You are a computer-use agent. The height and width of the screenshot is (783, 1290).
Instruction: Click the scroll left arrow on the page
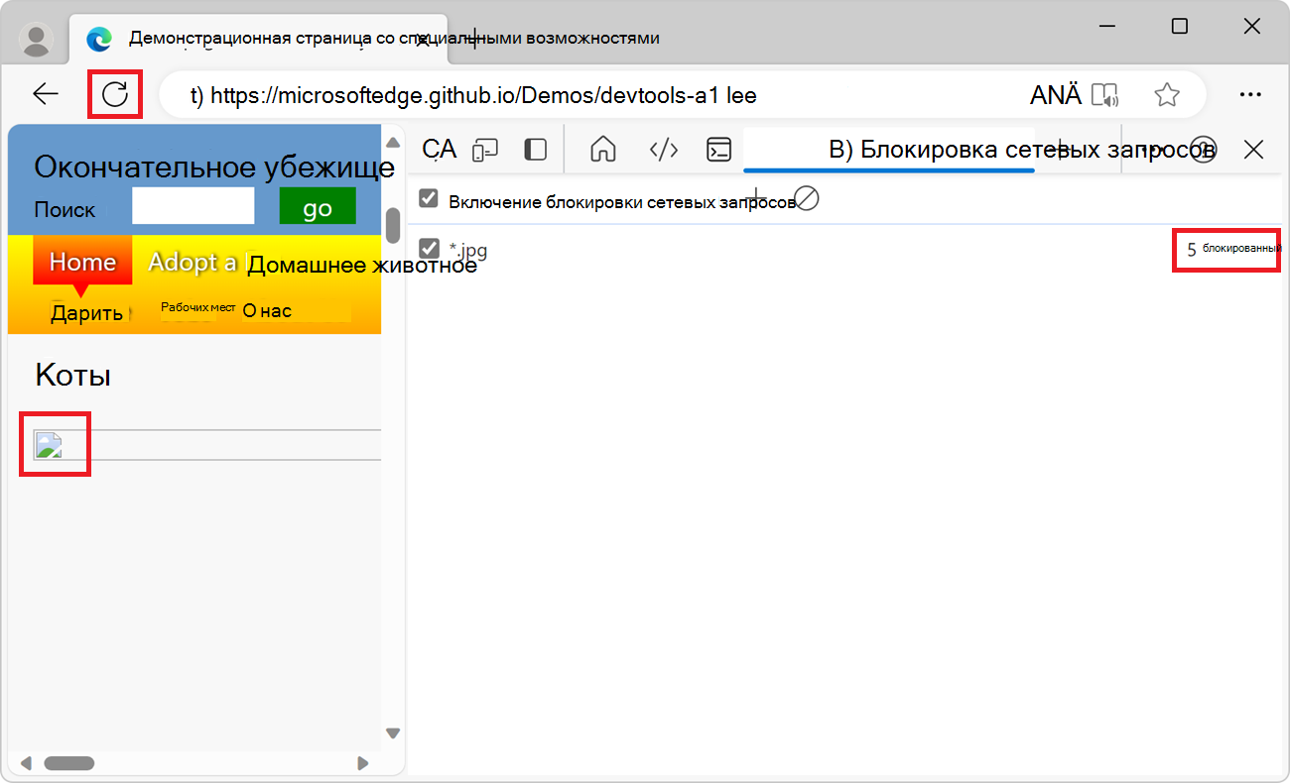click(x=26, y=763)
